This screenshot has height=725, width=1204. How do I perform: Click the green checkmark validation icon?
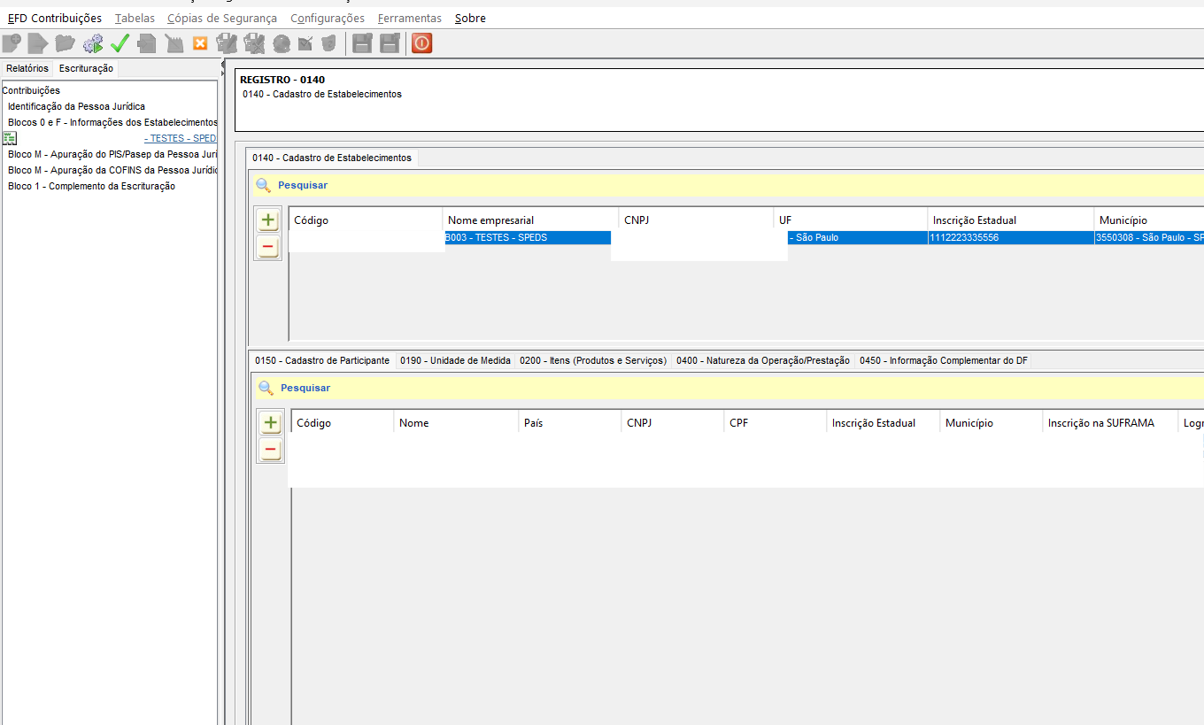(x=120, y=42)
